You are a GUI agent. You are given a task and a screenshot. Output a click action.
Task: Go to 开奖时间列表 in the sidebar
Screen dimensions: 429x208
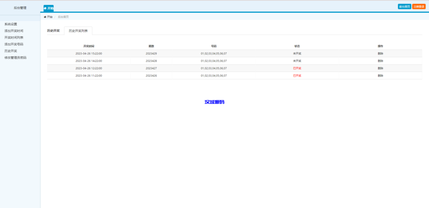coord(14,38)
